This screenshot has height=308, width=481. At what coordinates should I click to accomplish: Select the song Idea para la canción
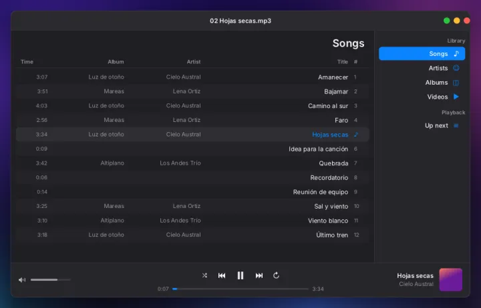tap(192, 149)
